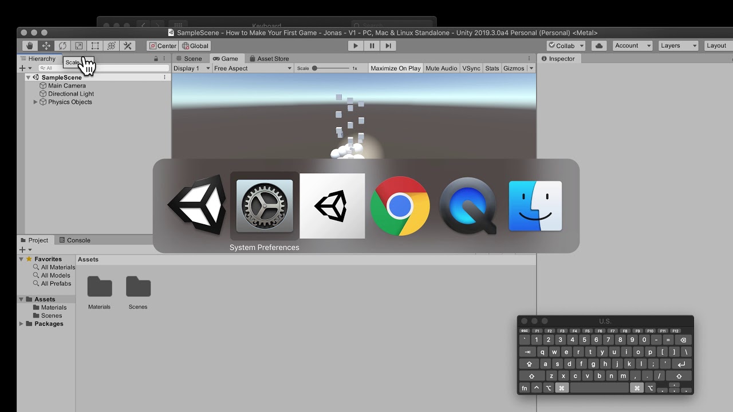Click the Hierarchy panel lock icon
733x412 pixels.
[x=156, y=58]
